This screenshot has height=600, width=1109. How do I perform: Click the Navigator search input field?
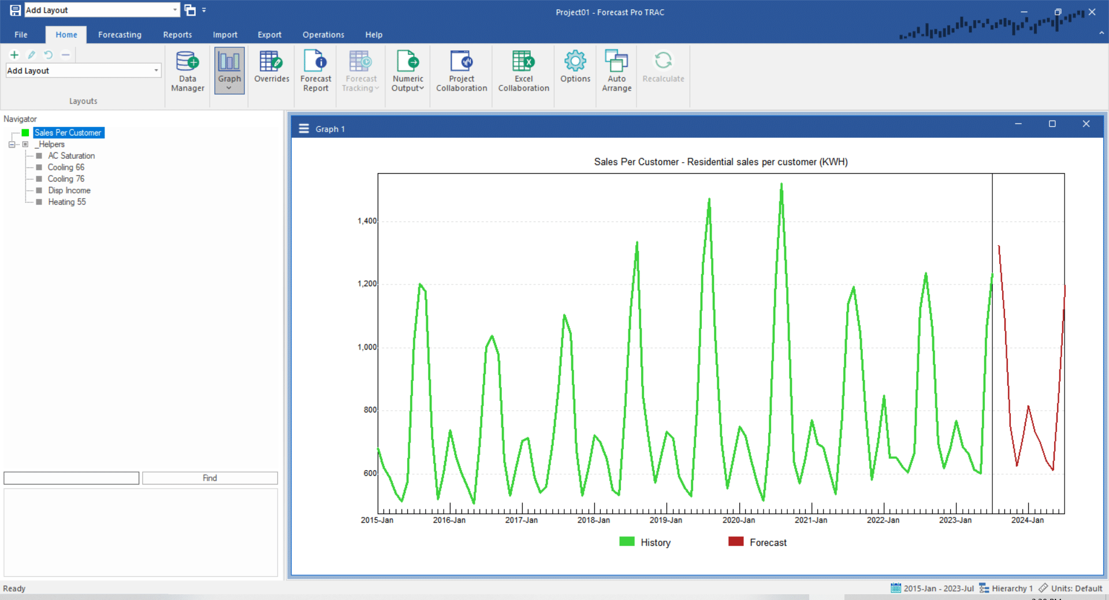(x=72, y=478)
